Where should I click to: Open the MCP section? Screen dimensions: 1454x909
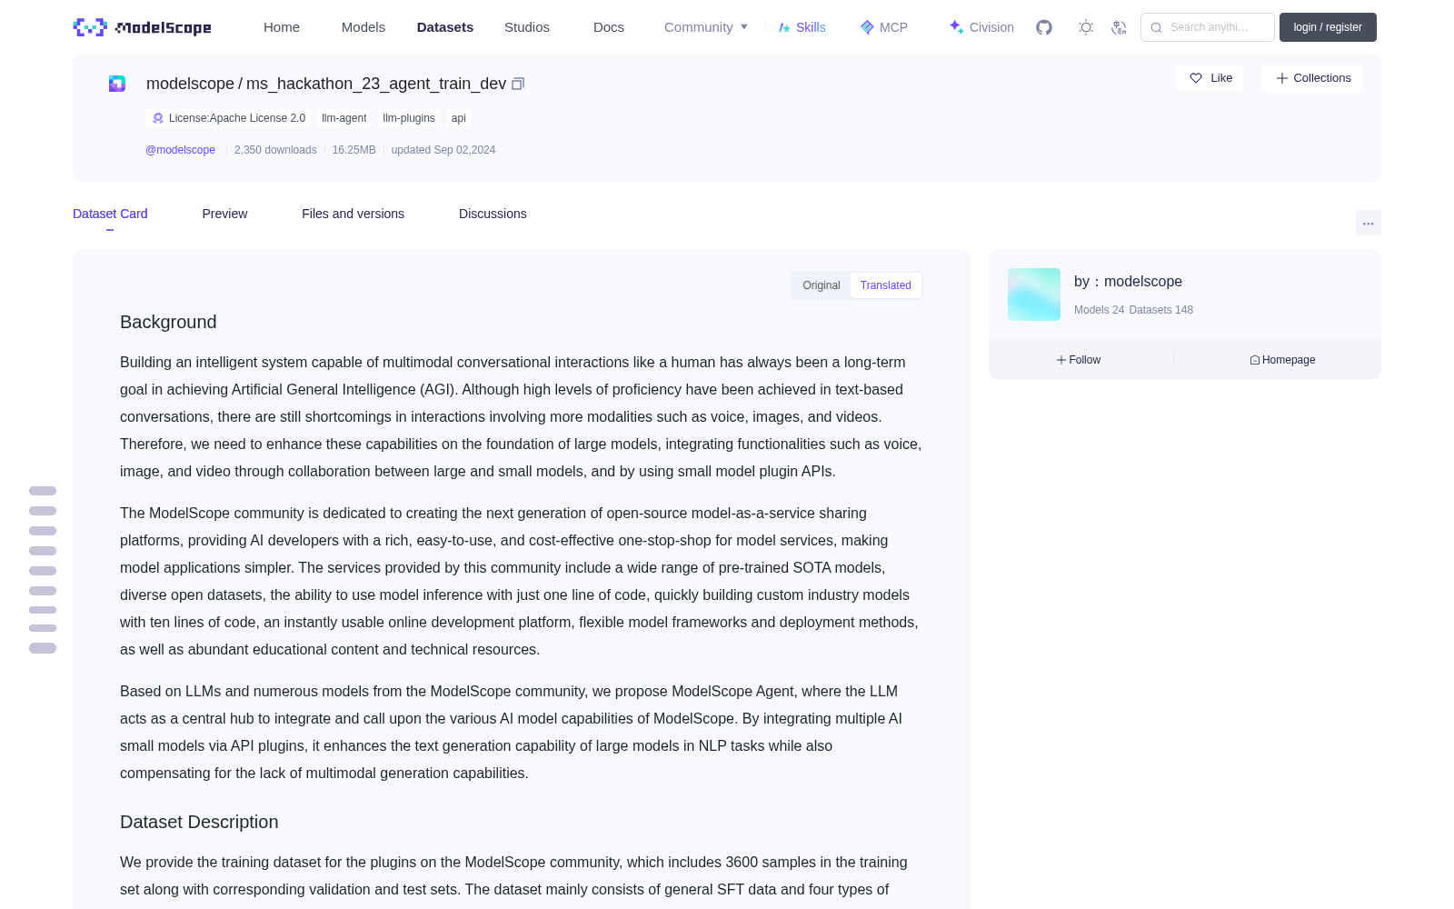884,27
